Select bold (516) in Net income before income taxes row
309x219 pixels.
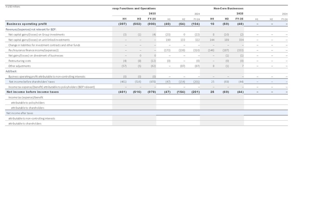137,92
